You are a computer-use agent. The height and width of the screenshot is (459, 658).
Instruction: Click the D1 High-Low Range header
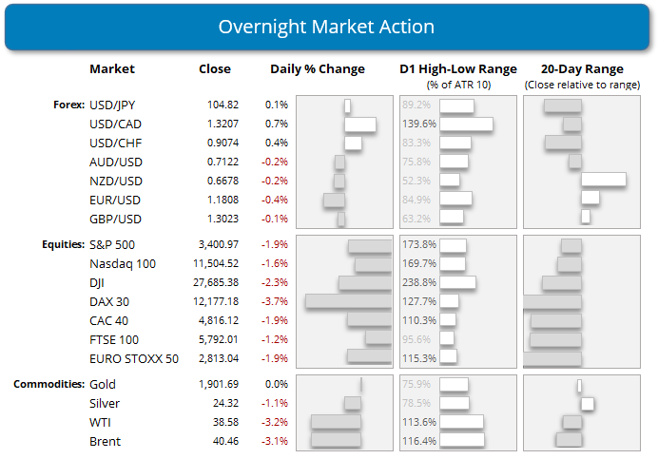pos(457,69)
